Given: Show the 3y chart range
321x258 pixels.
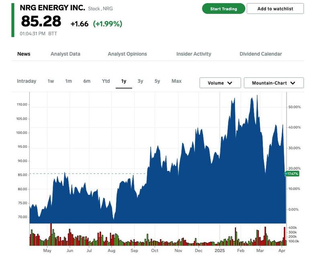Looking at the screenshot, I should click(140, 81).
